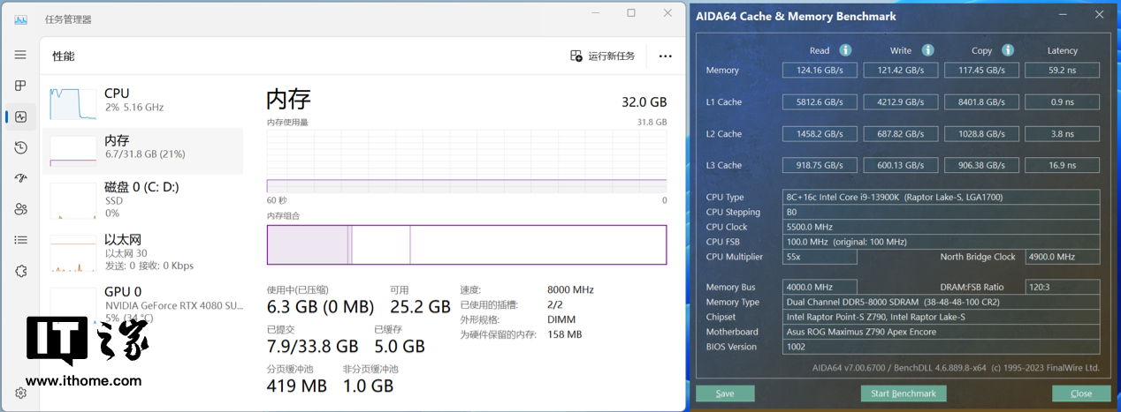Select the Performance icon in the sidebar
The height and width of the screenshot is (412, 1121).
pos(20,116)
